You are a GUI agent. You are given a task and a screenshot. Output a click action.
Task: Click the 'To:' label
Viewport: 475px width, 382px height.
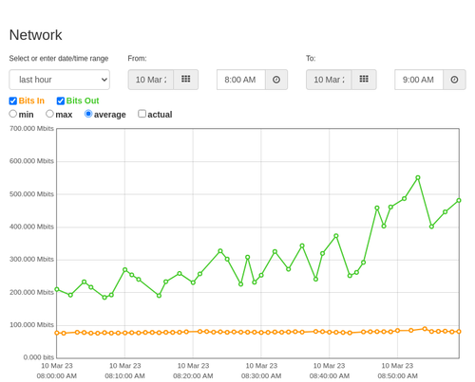pos(311,59)
